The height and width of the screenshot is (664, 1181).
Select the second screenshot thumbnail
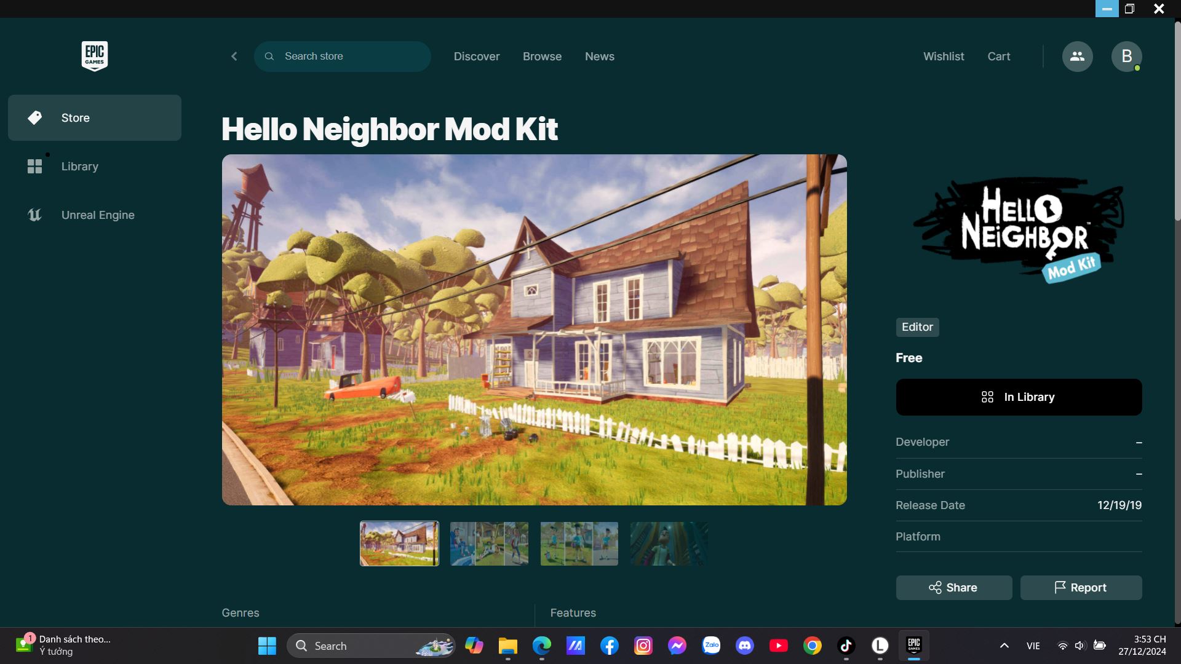click(491, 543)
